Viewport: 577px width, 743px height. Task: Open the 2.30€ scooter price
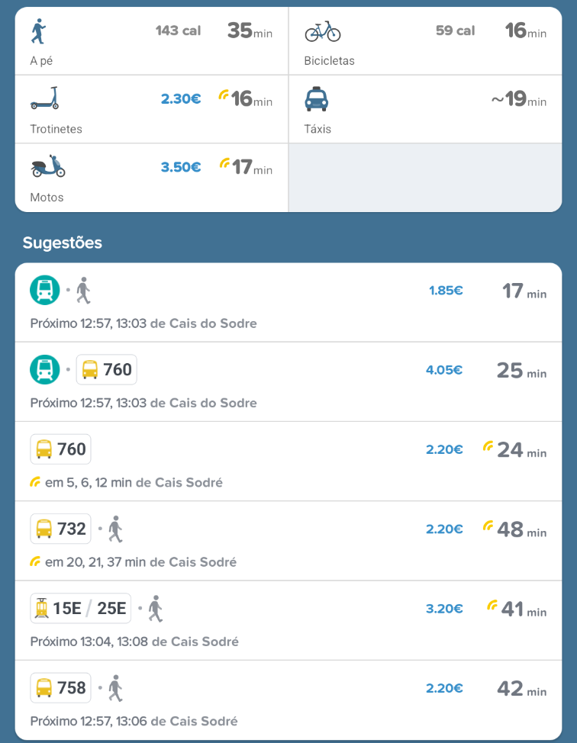tap(181, 98)
